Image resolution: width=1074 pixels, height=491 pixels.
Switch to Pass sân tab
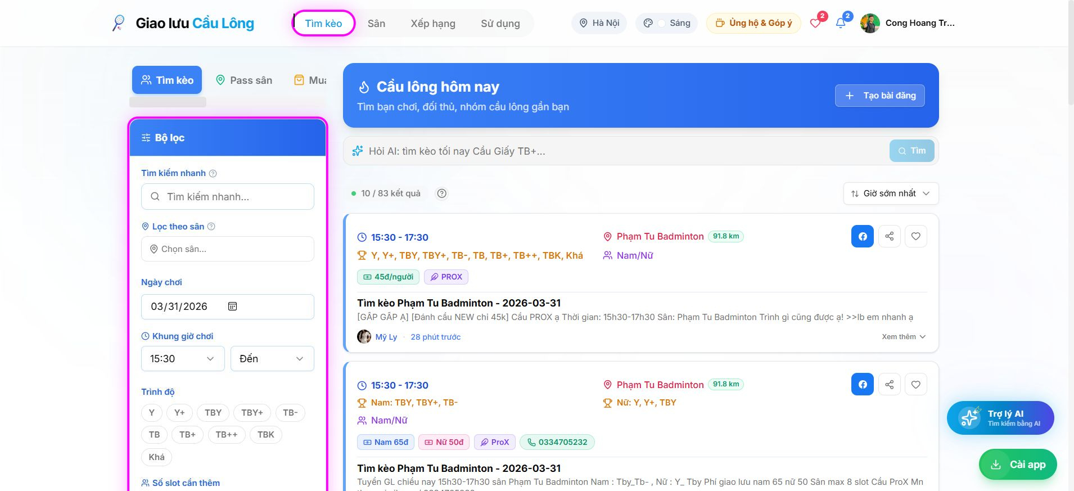click(245, 80)
